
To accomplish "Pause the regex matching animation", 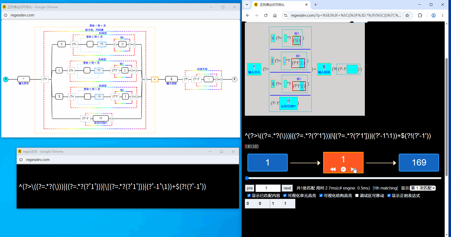I will (343, 169).
